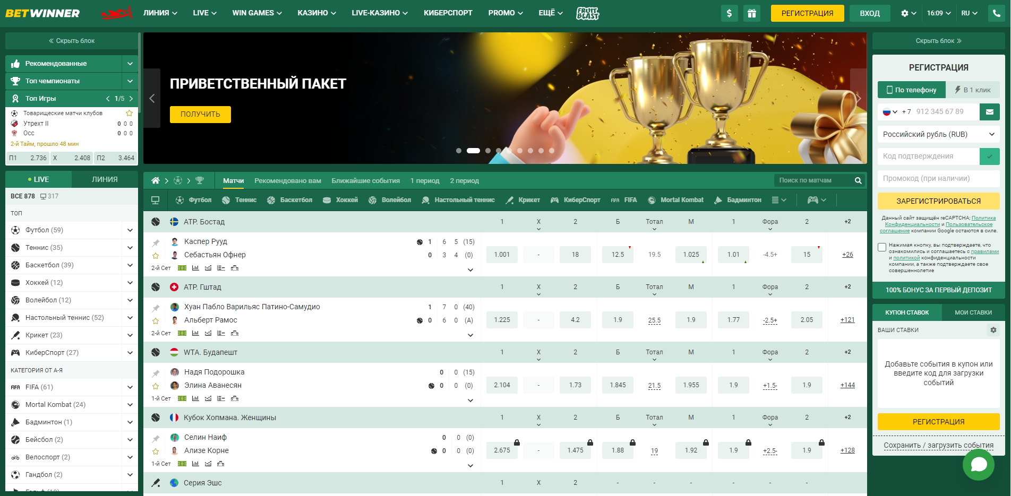Open the Fruit Blast game logo
Screen dimensions: 1011x496
tap(587, 13)
